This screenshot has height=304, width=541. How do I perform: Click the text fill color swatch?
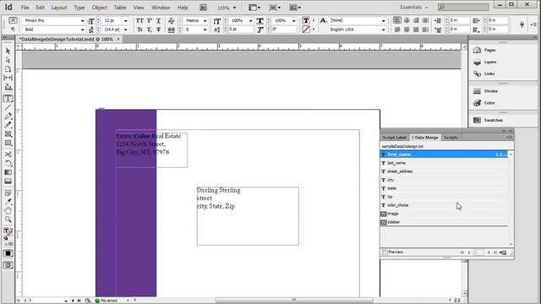tap(306, 20)
